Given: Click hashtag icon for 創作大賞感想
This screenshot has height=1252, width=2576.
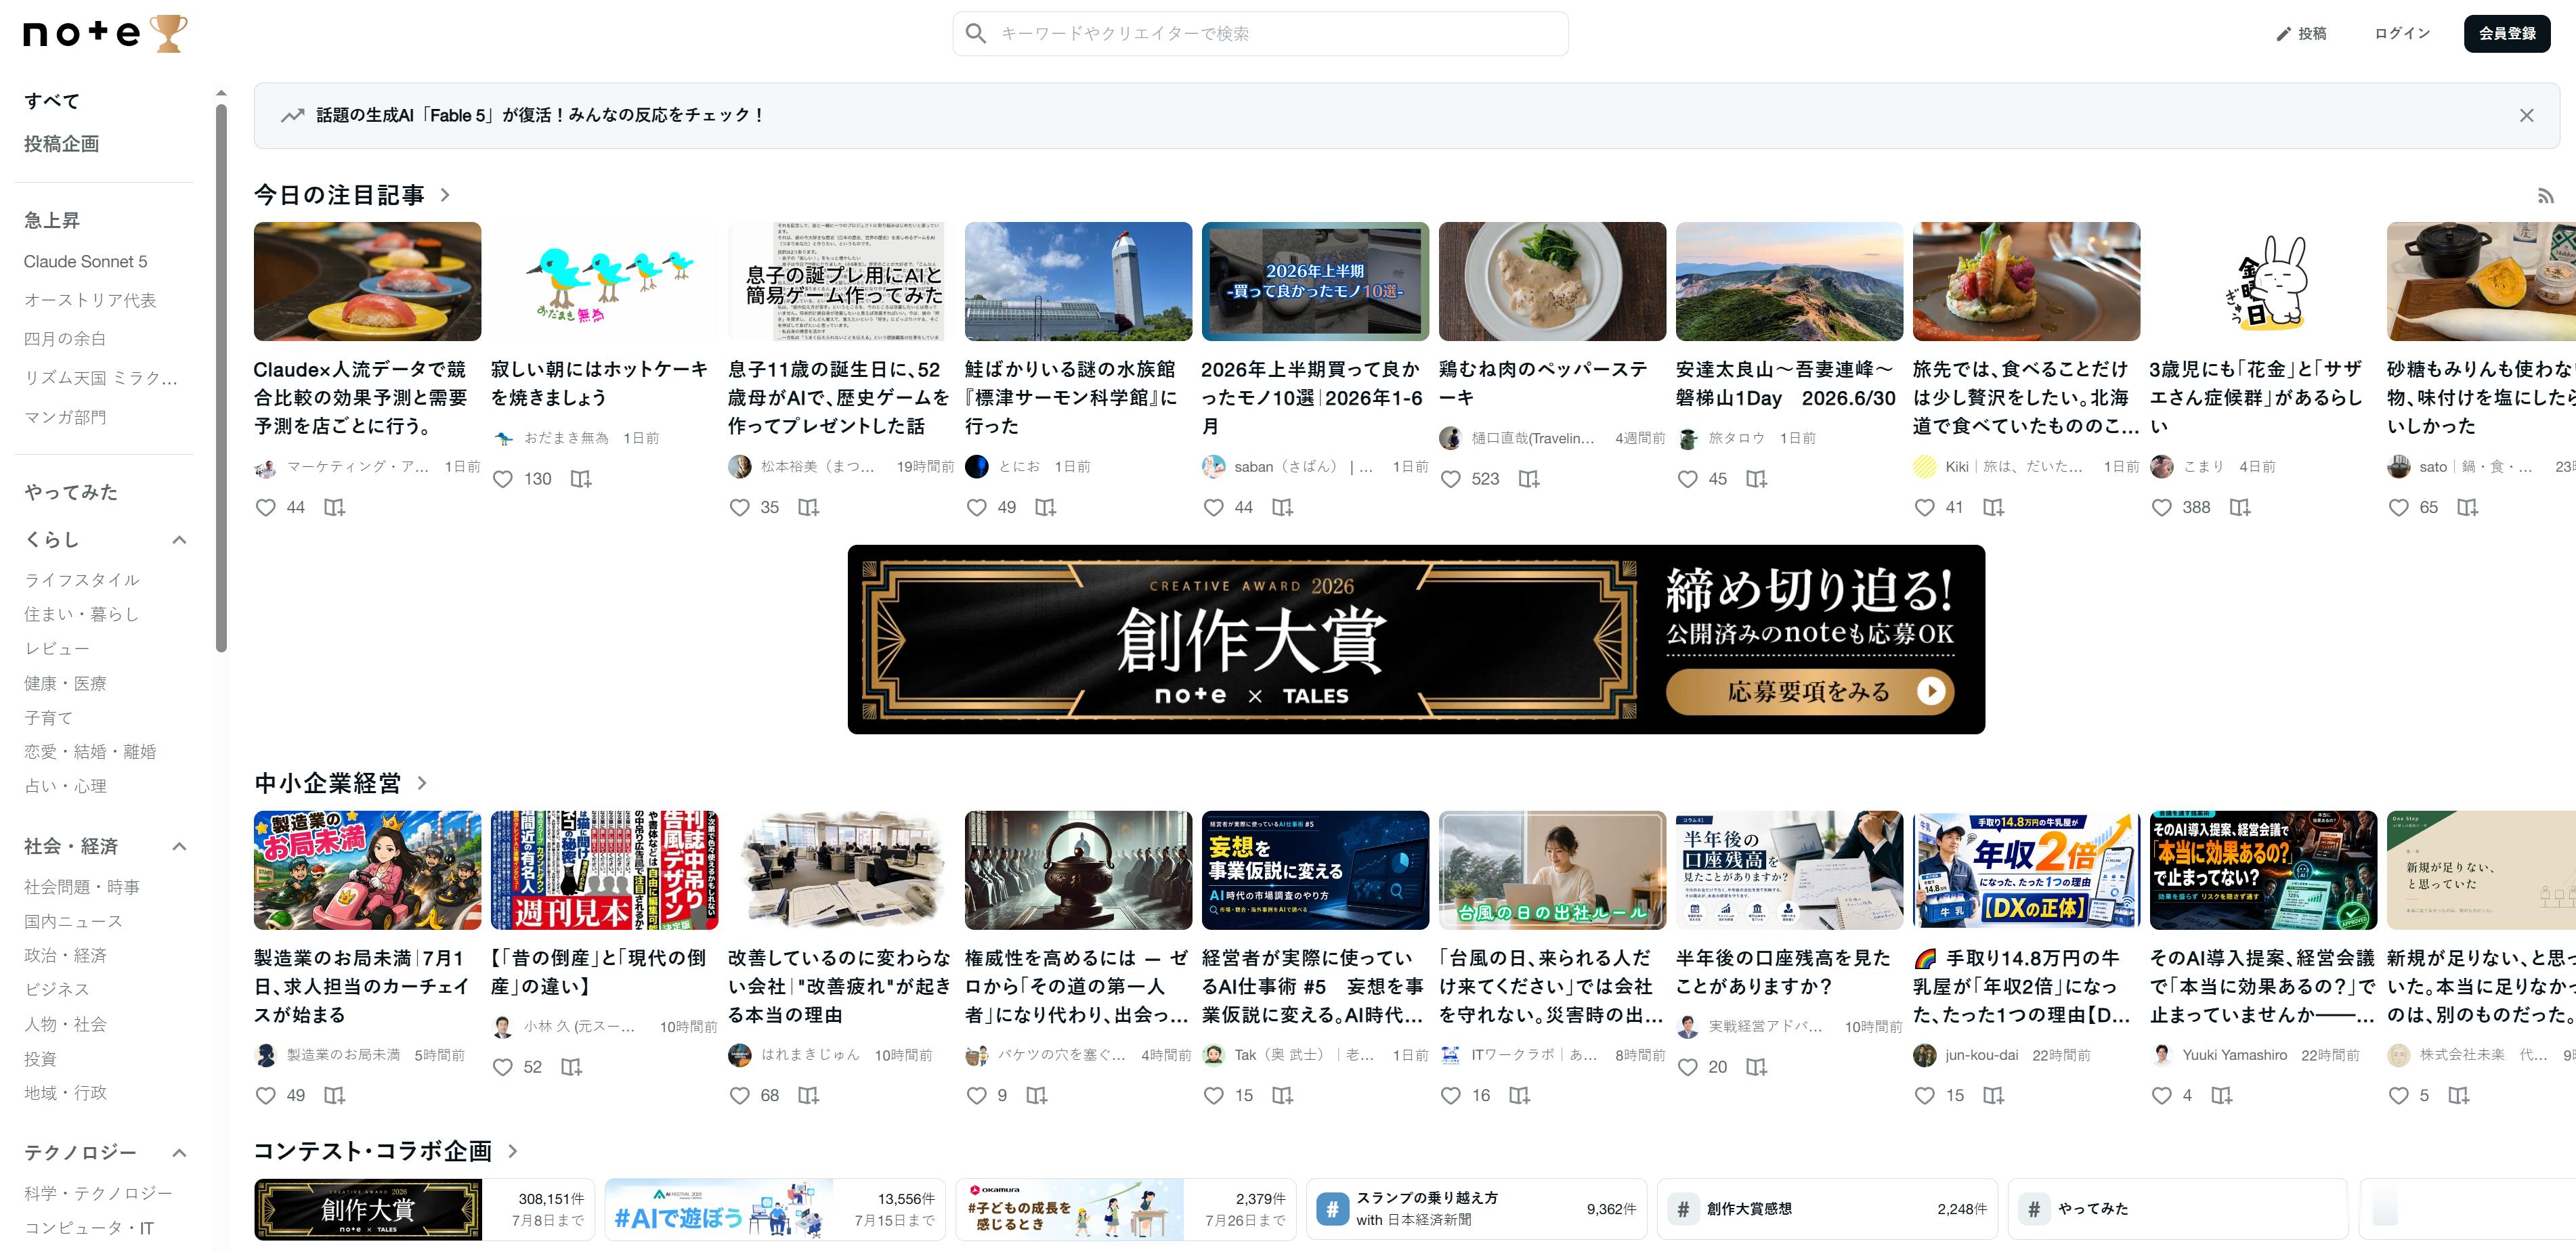Looking at the screenshot, I should (x=1683, y=1209).
